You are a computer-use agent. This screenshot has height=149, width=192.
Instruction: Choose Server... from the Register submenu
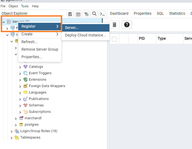72,28
